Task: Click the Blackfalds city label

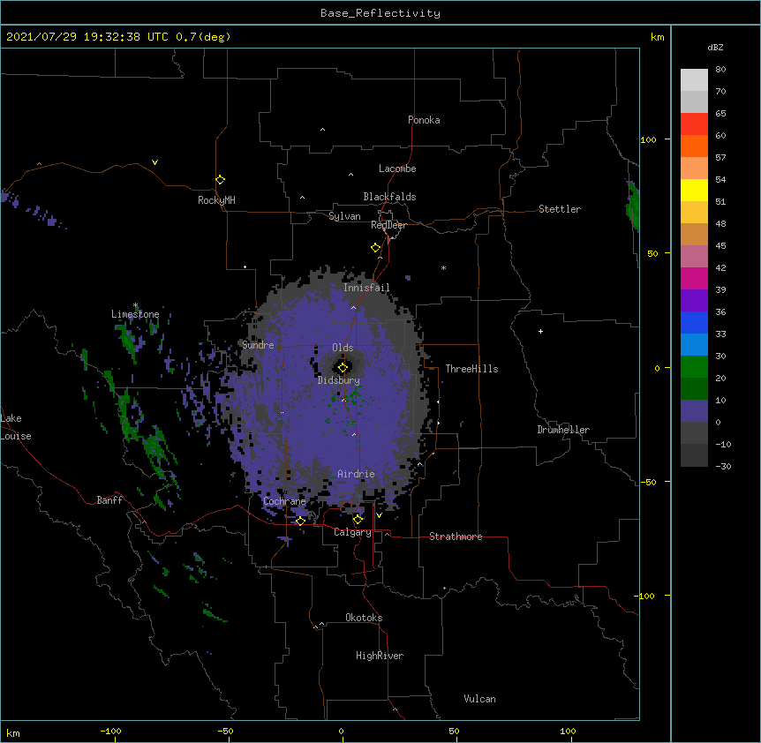Action: pos(389,197)
